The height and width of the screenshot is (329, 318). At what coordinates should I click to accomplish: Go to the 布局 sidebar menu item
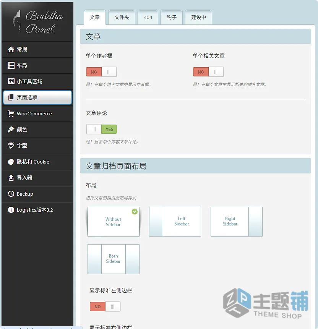(37, 65)
